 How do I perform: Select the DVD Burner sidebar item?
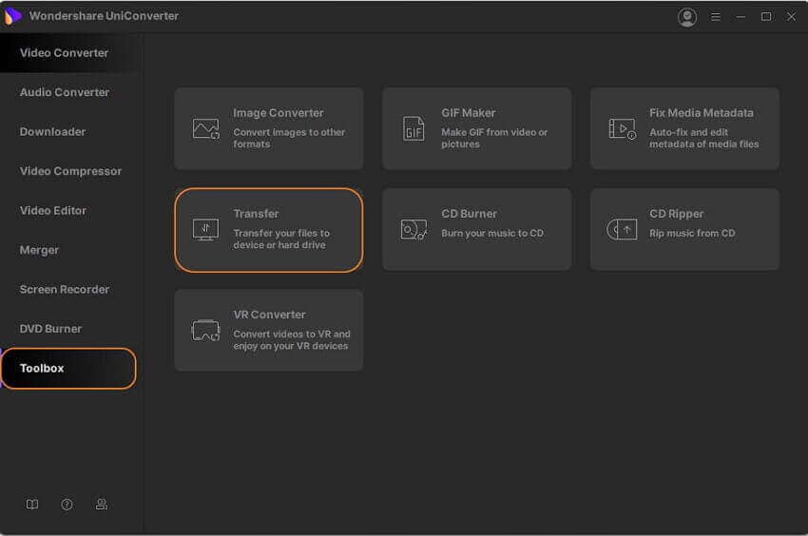click(50, 329)
